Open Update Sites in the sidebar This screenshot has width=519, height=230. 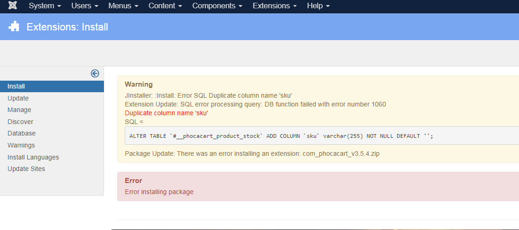tap(27, 169)
